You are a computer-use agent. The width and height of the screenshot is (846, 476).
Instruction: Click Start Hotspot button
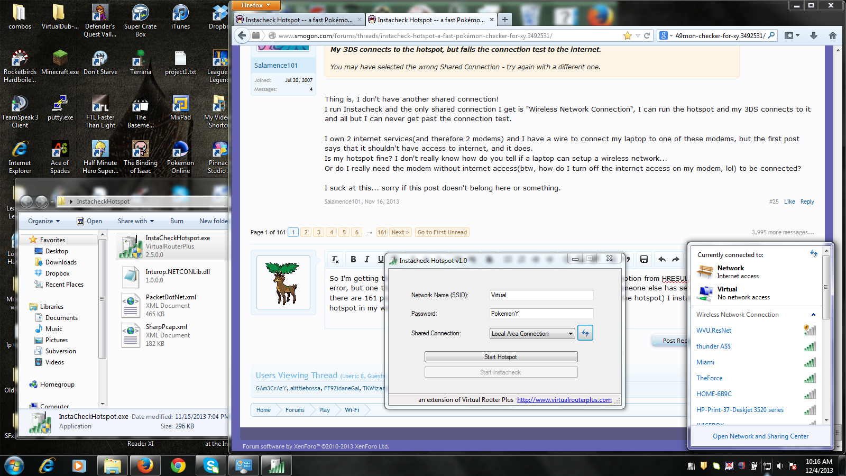[x=501, y=357]
